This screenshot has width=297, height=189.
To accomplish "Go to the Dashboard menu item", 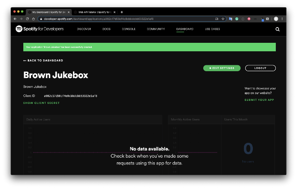I will [x=185, y=29].
